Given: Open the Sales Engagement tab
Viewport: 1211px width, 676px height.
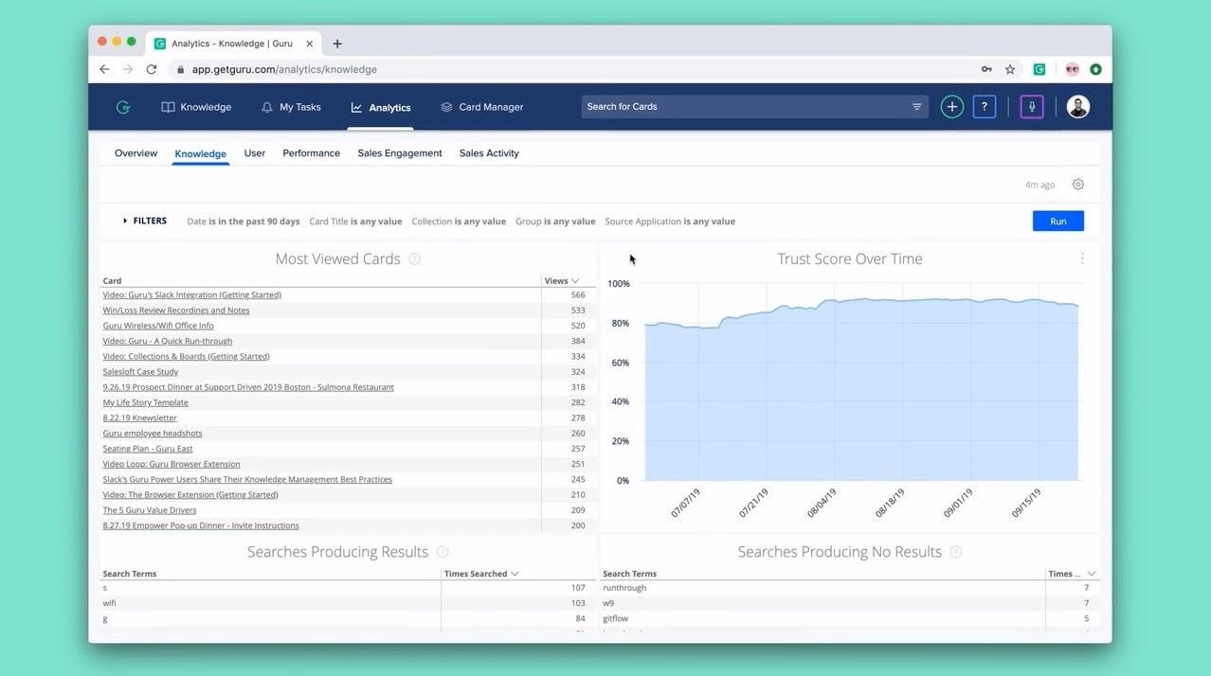Looking at the screenshot, I should [400, 153].
